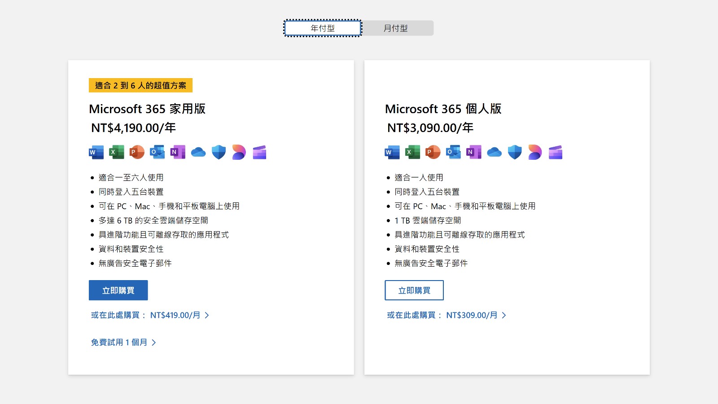Click Clipchamp icon in 個人版 card
This screenshot has height=404, width=718.
(x=556, y=152)
